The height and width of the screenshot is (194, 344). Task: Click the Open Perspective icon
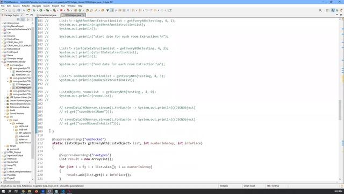(327, 10)
